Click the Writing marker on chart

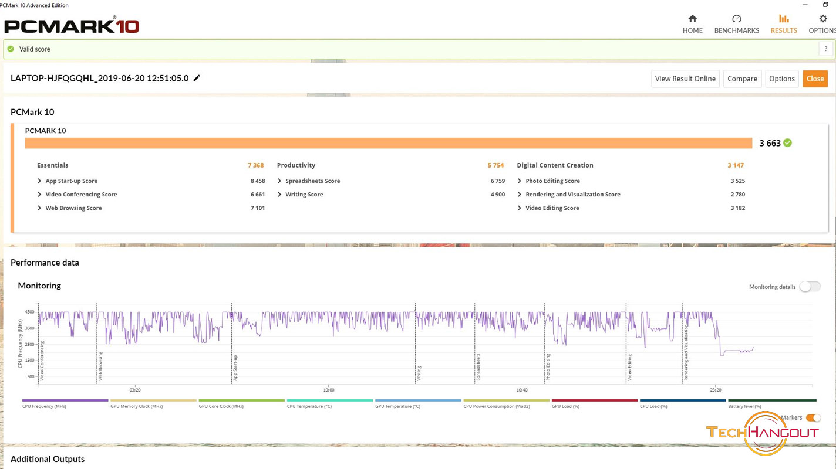[419, 374]
